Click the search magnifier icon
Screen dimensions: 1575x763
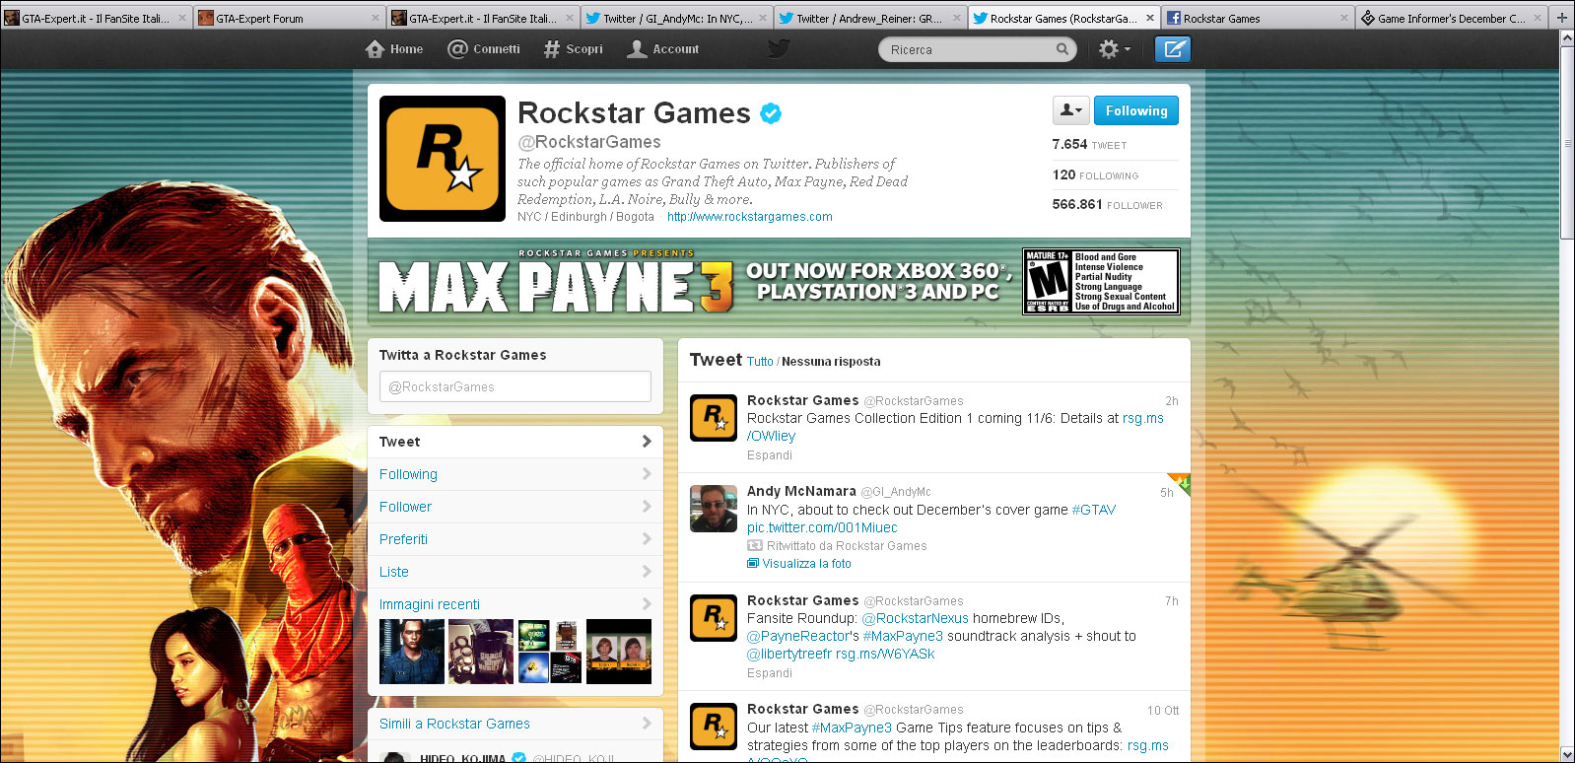1061,49
